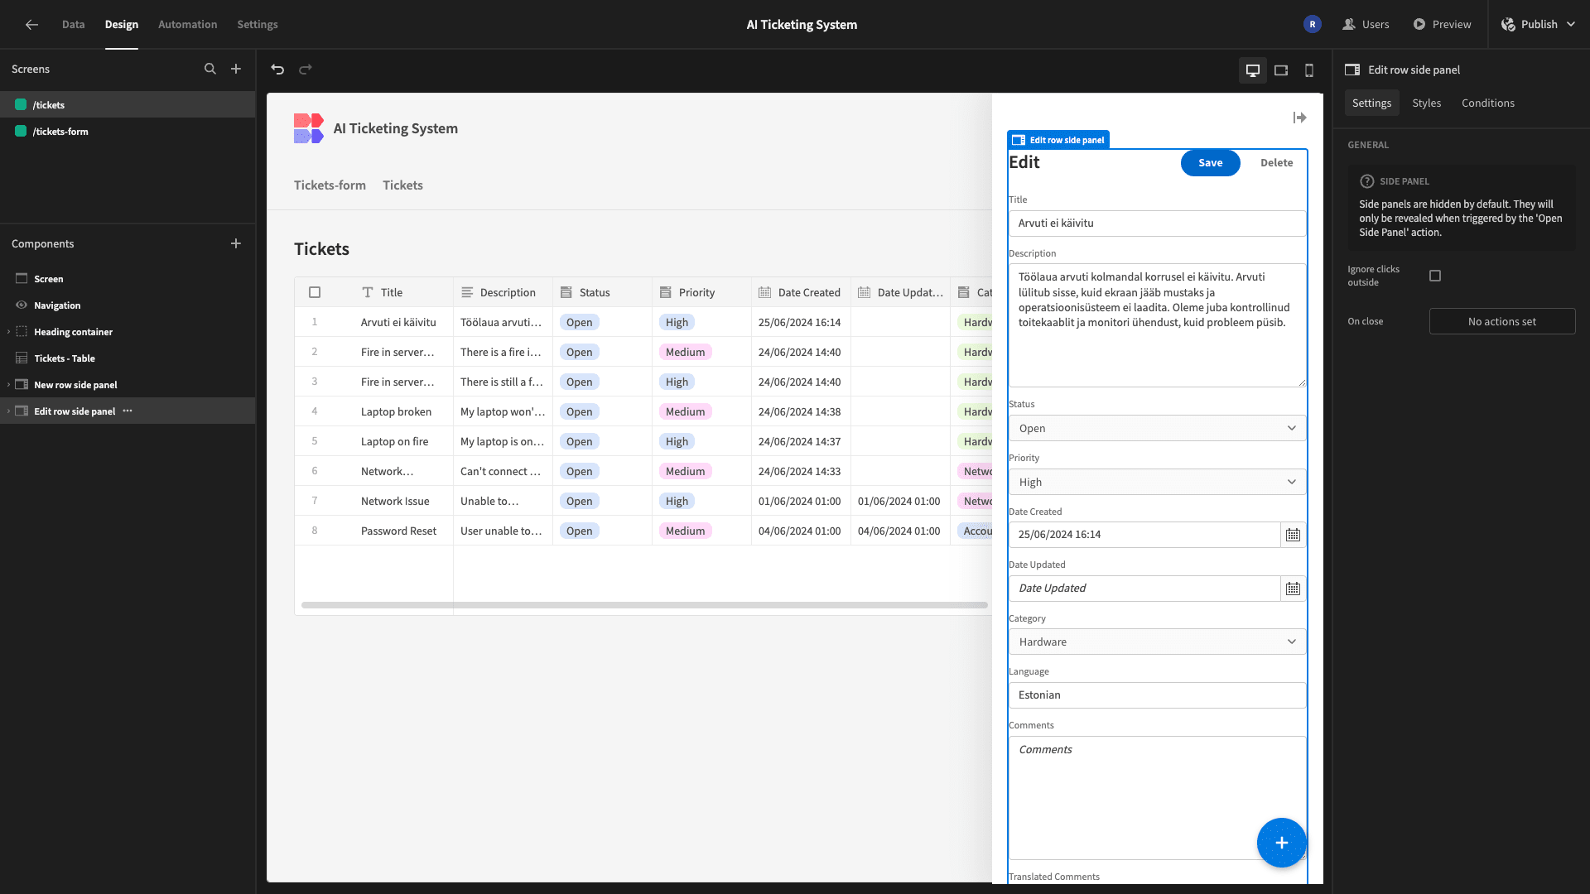Click the Save button
Screen dimensions: 1590x894
[1210, 163]
